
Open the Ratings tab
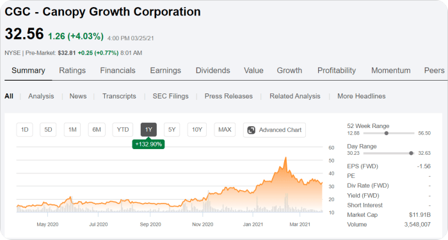(x=72, y=70)
